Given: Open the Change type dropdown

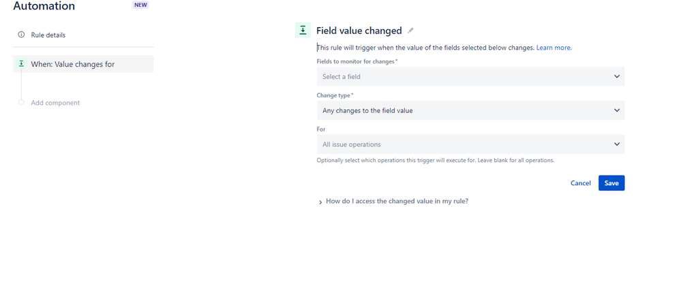Looking at the screenshot, I should coord(471,110).
